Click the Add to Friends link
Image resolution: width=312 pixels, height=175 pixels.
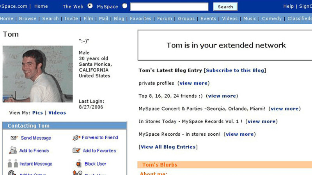(x=34, y=150)
